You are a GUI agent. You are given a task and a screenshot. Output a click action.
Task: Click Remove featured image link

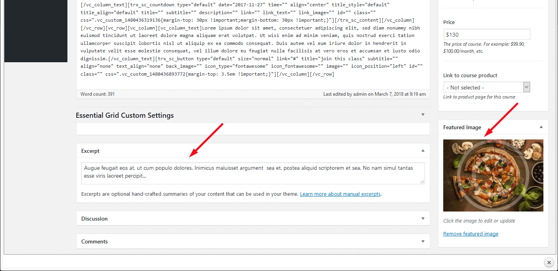(471, 234)
